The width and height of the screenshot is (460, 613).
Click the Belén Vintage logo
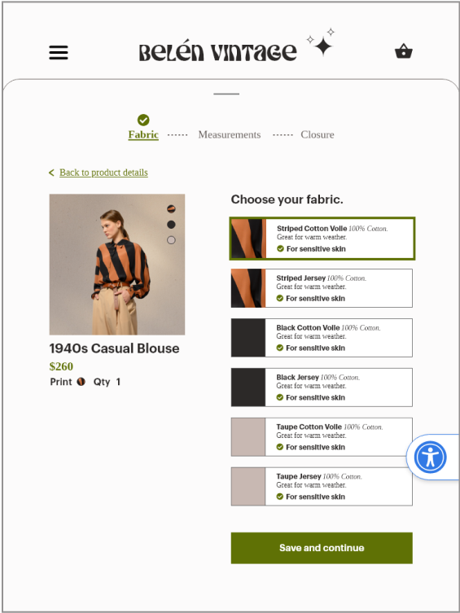click(217, 52)
